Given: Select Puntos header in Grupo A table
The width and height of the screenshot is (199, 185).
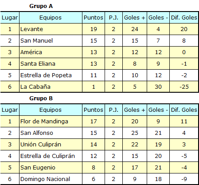Looking at the screenshot, I should click(x=94, y=18).
